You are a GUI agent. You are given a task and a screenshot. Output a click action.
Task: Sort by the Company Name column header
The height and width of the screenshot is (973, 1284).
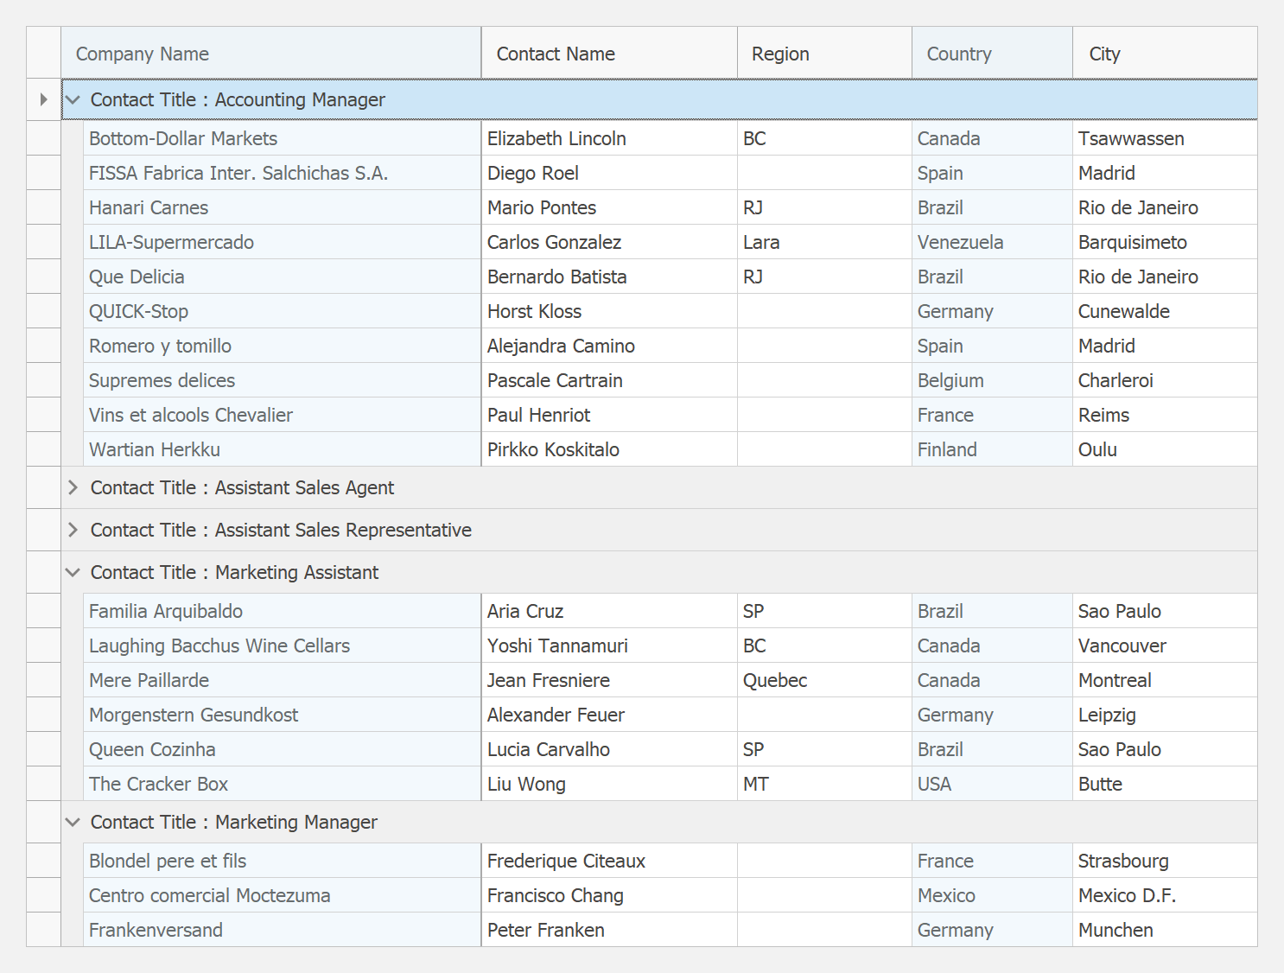tap(143, 54)
